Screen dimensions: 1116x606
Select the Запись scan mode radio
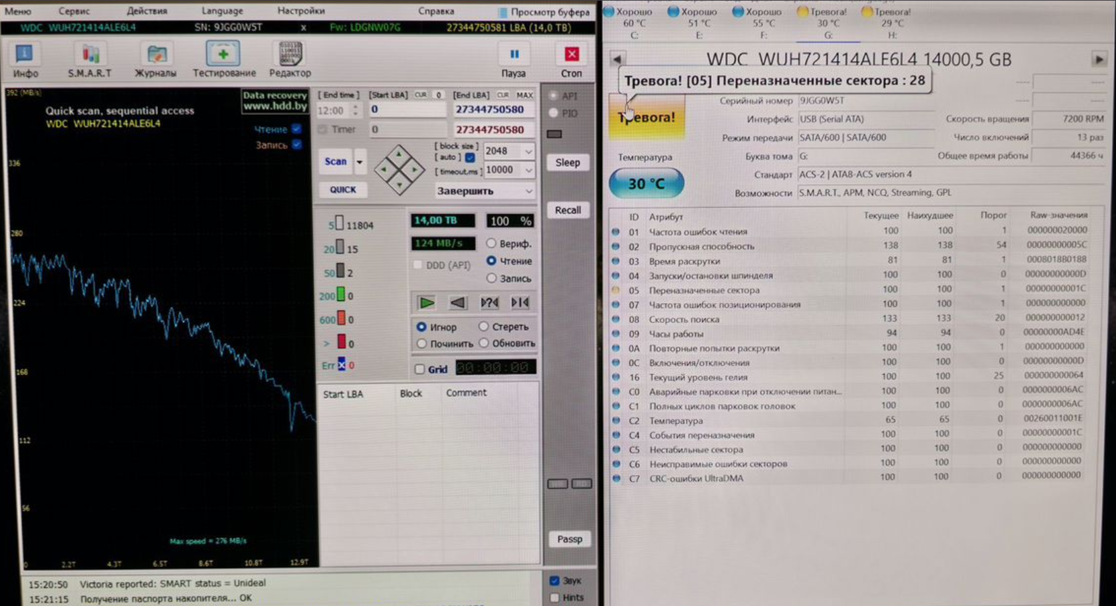491,278
